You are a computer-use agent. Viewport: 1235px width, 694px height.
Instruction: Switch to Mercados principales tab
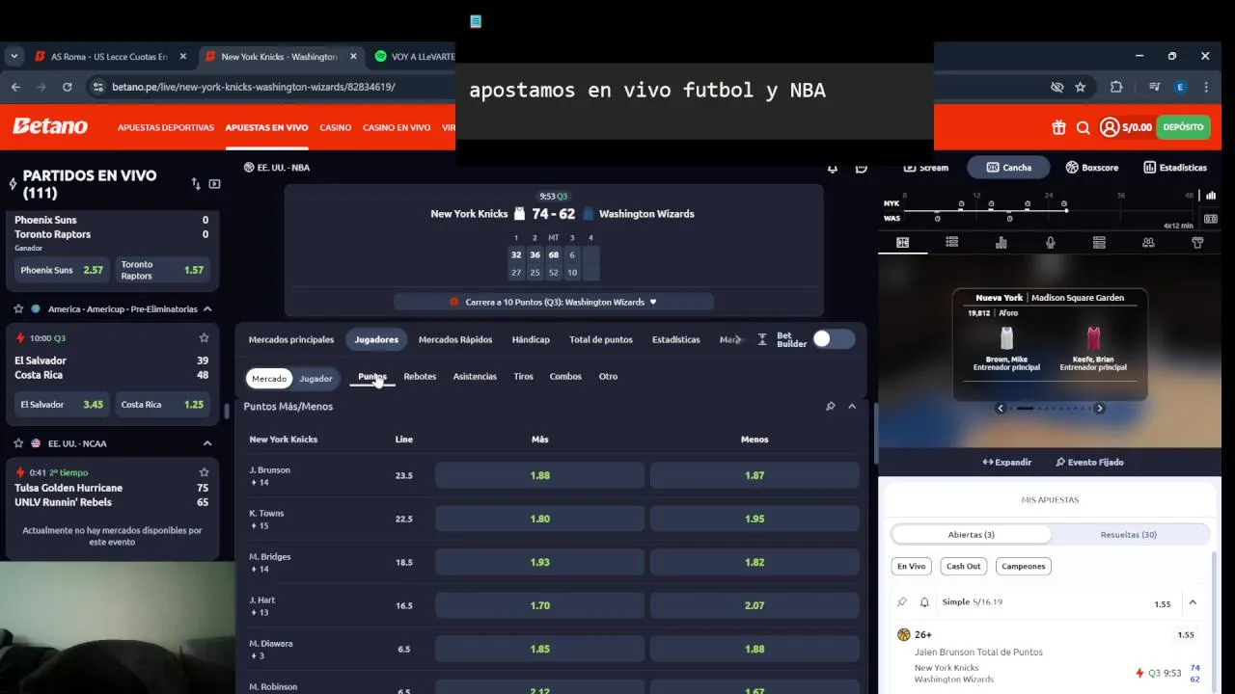pos(291,339)
